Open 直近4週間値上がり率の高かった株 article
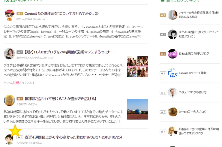Viewport: 222px width, 147px height. click(x=73, y=137)
